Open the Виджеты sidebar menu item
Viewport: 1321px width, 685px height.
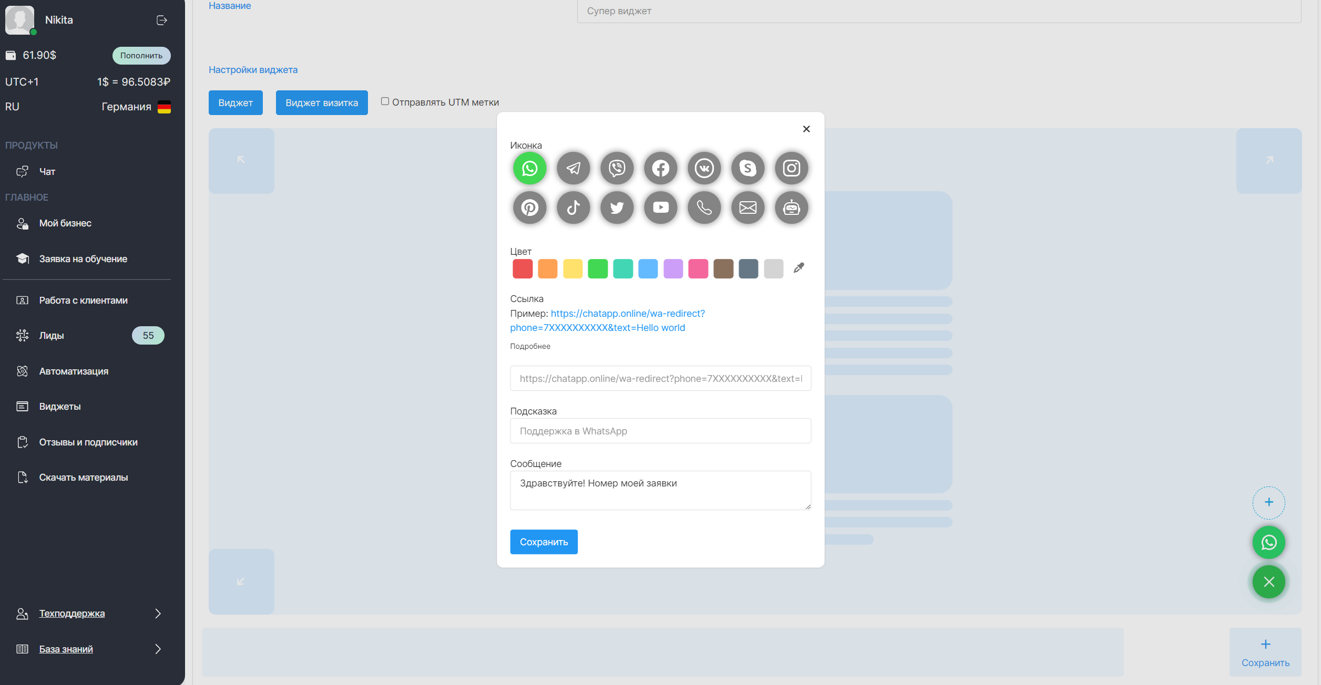coord(60,407)
